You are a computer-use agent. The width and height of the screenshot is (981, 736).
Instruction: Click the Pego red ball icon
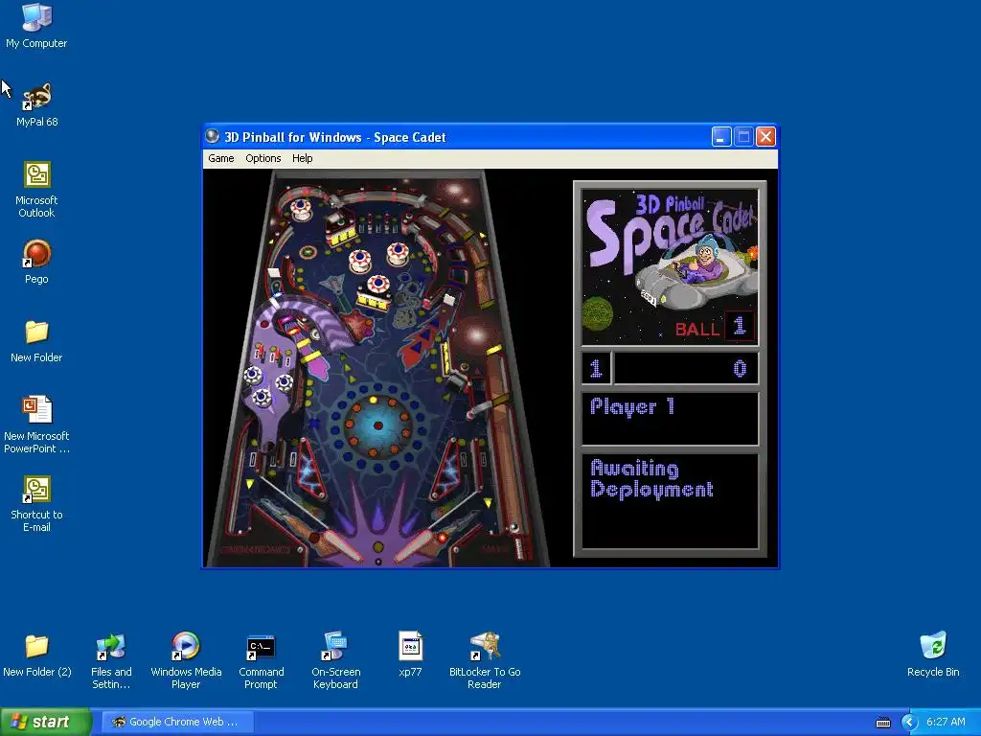(36, 253)
